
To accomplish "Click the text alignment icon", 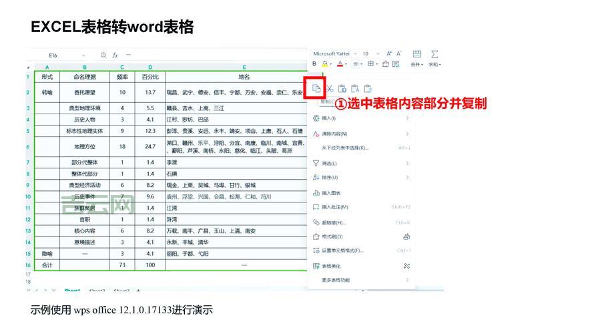I will point(355,64).
